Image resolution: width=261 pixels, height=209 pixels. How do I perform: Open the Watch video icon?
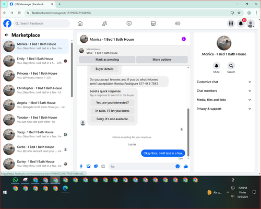[129, 24]
